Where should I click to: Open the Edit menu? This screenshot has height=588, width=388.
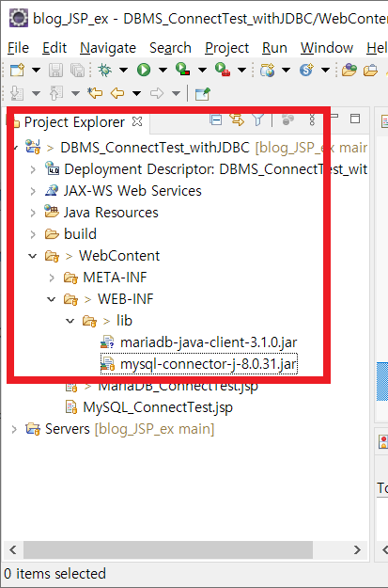coord(54,48)
